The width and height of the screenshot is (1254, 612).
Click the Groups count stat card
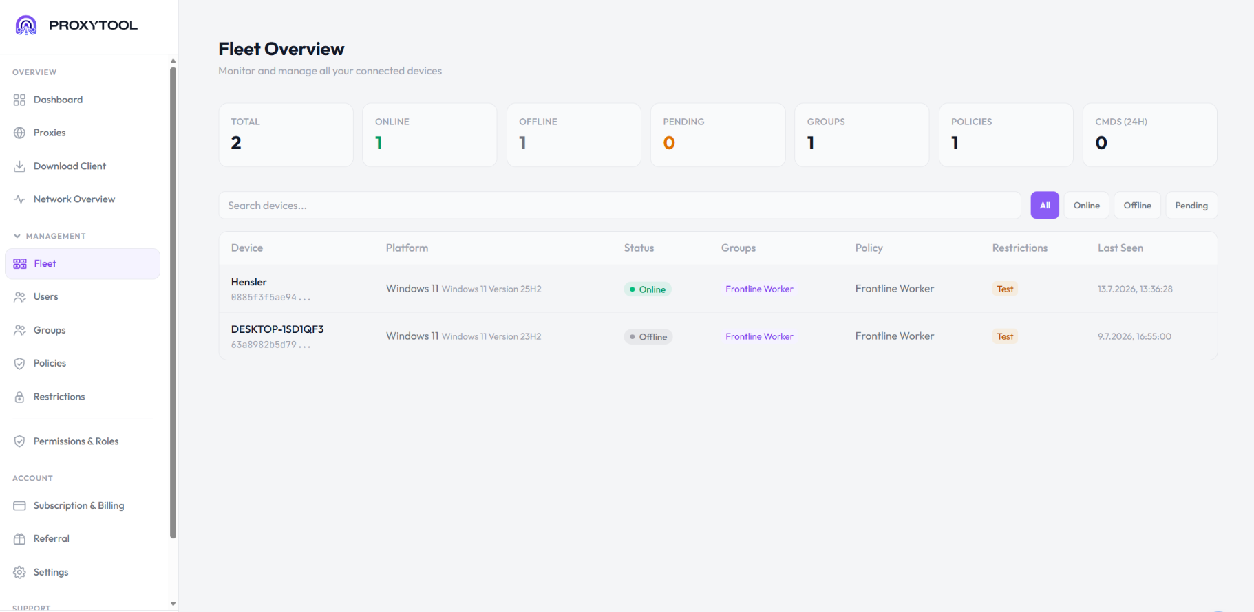[x=862, y=135]
